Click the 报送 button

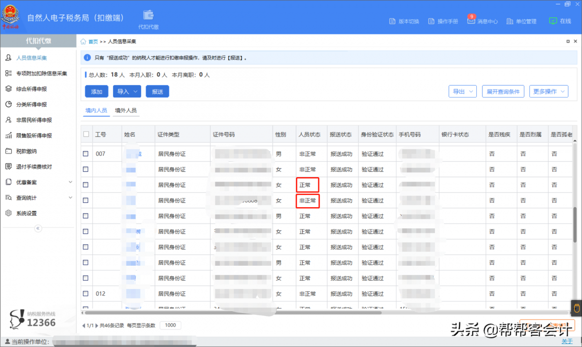click(x=158, y=91)
